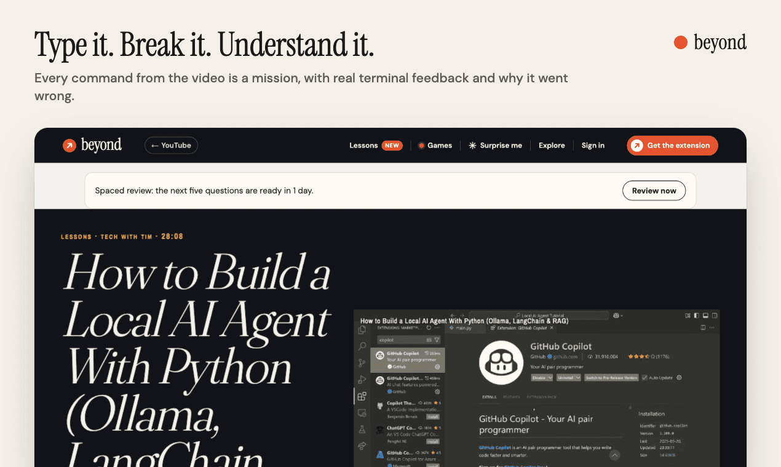Image resolution: width=781 pixels, height=467 pixels.
Task: Click the Copilot icon in VS Code title bar
Action: tap(616, 315)
